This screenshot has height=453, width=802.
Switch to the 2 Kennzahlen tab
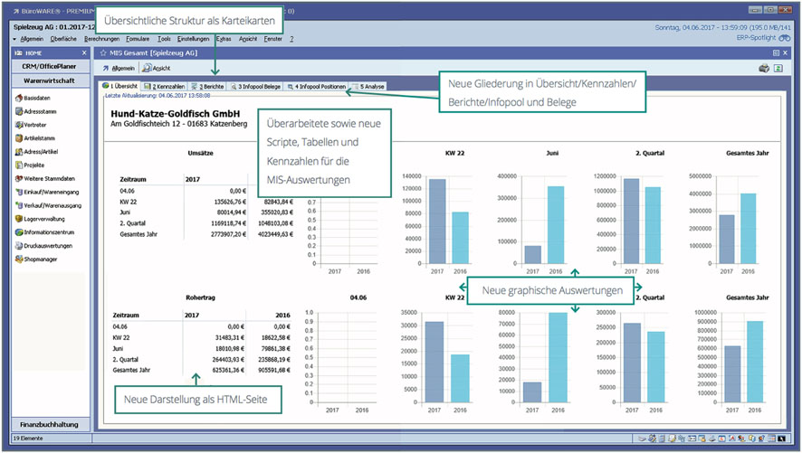tap(164, 87)
